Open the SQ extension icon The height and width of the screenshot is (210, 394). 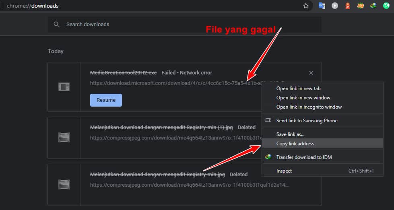360,6
